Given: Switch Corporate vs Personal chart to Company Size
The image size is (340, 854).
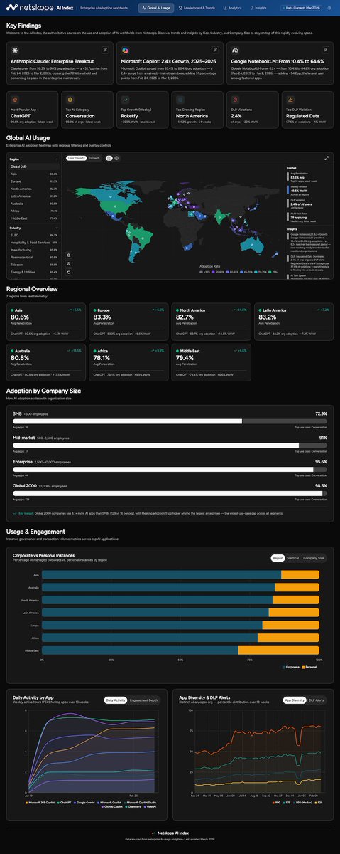Looking at the screenshot, I should (314, 559).
